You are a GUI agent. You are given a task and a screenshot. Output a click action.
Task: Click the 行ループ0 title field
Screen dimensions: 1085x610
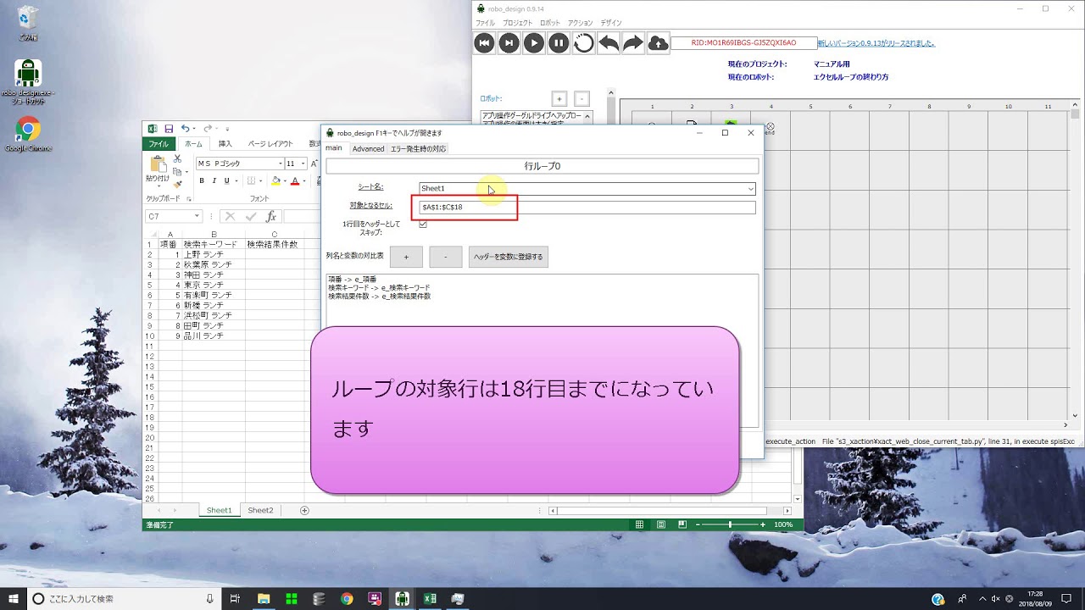[542, 166]
